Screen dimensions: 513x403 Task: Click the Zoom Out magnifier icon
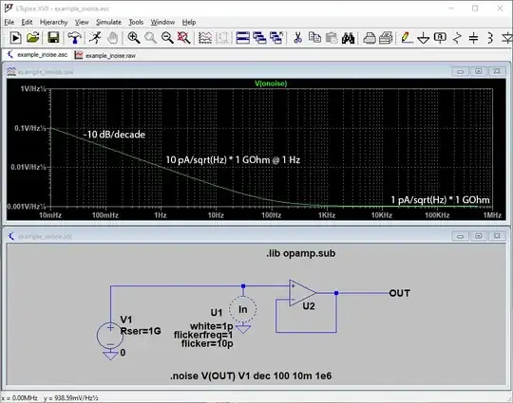coord(167,38)
